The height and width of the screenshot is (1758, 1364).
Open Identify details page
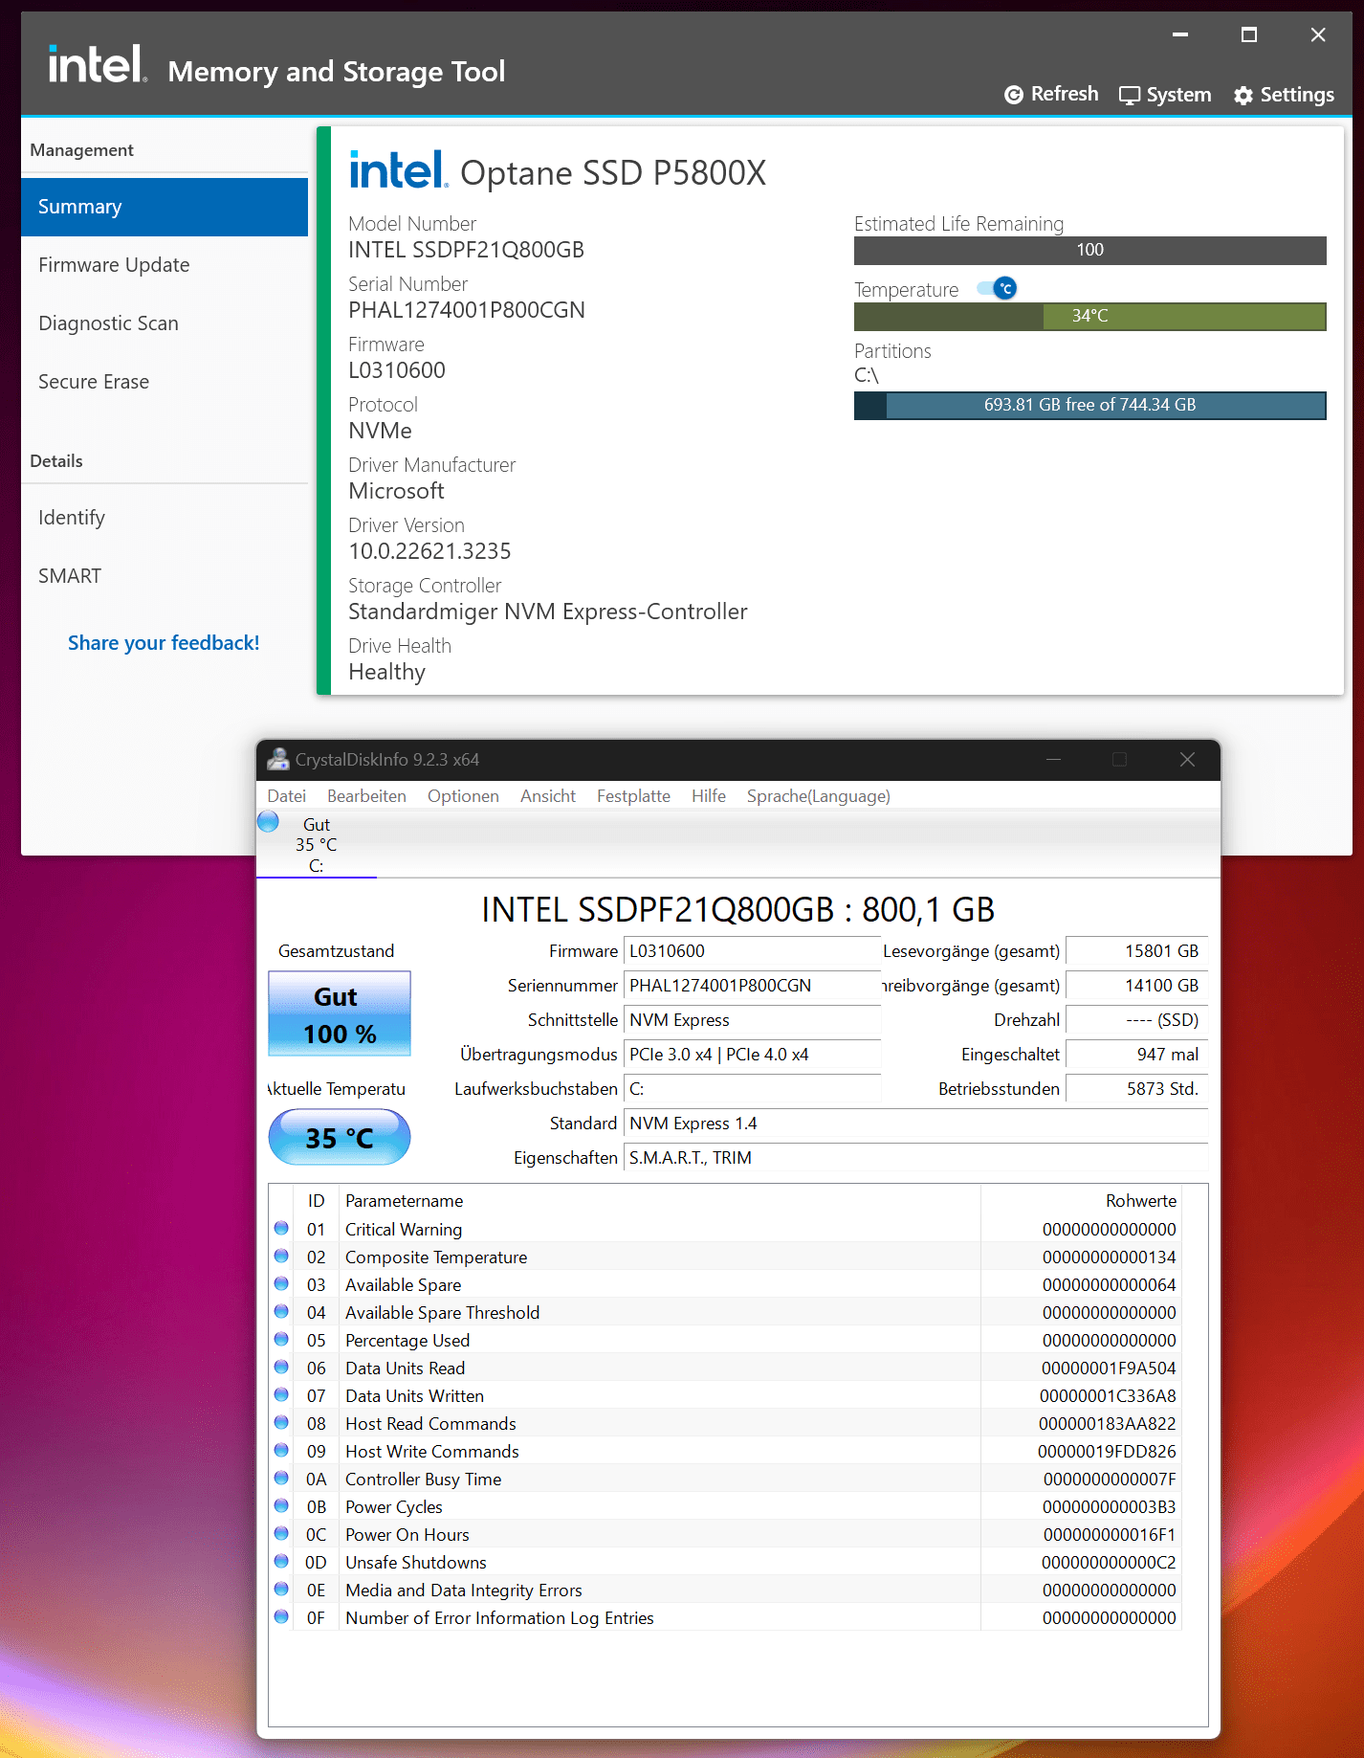(165, 518)
